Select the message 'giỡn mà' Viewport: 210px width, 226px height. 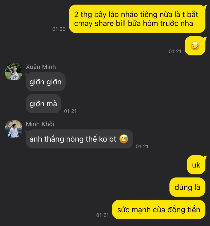(x=43, y=104)
